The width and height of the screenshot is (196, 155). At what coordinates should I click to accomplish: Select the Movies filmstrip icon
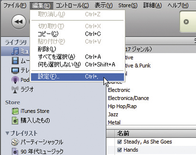(15, 60)
